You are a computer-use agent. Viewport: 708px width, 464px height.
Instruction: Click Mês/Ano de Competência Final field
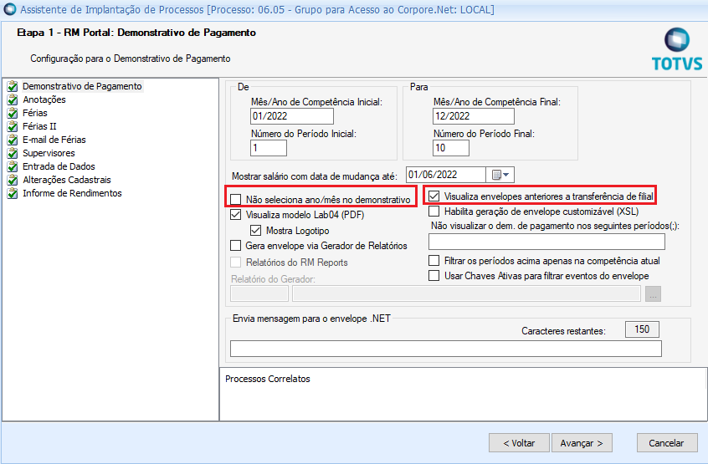coord(473,116)
